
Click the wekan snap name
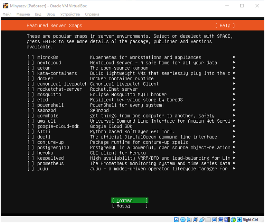44,68
